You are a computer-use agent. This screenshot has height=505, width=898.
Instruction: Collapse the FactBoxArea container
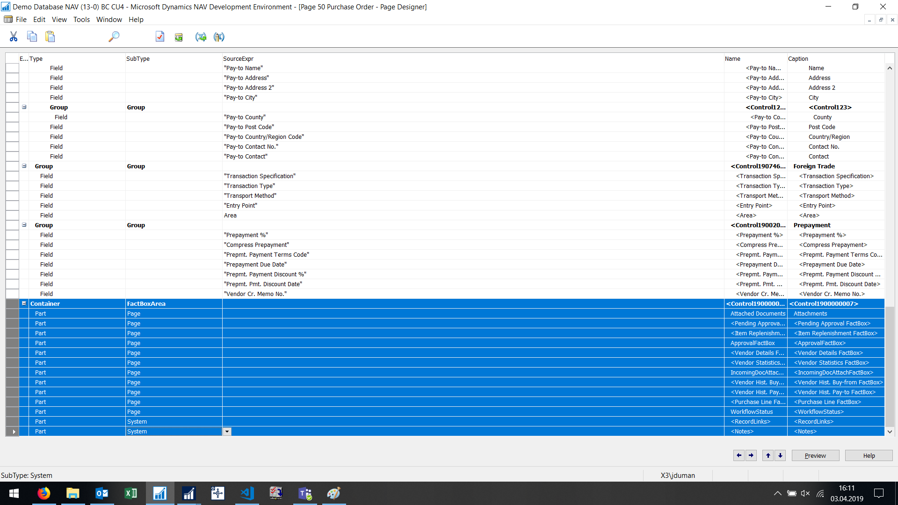24,303
